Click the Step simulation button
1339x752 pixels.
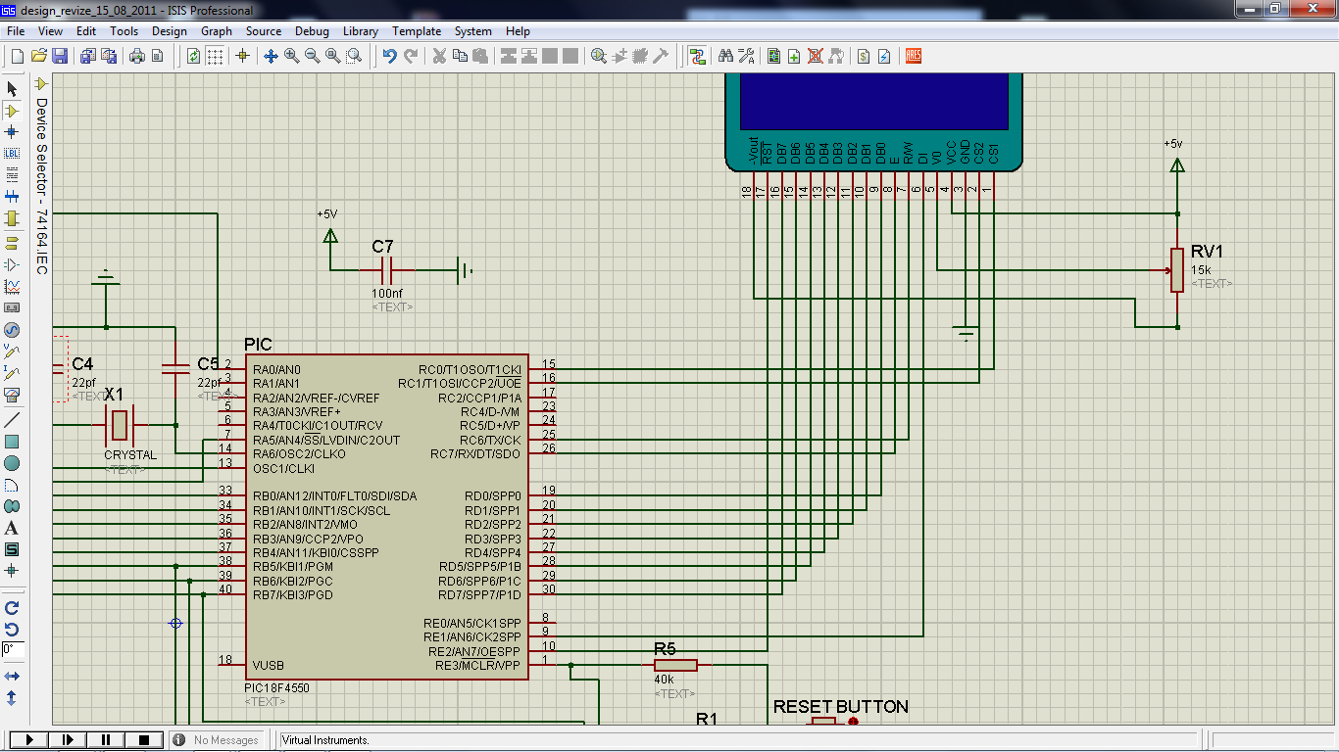coord(67,740)
